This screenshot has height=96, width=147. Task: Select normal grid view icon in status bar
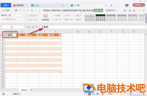click(x=90, y=94)
